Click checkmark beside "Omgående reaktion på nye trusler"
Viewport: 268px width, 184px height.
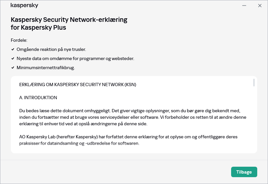[13, 50]
